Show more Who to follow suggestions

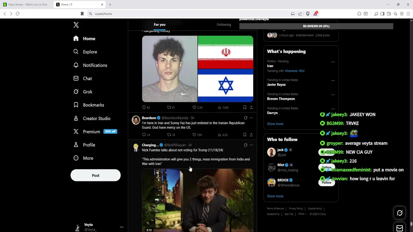pos(275,196)
